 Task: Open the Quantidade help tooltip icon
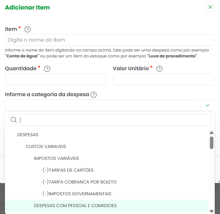point(47,69)
